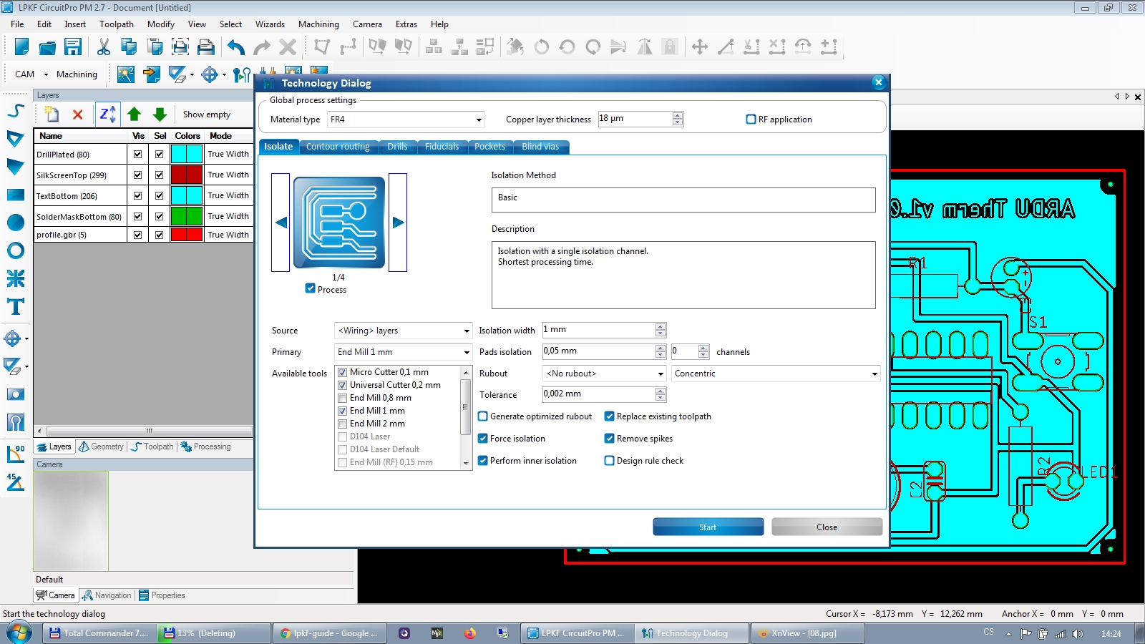The width and height of the screenshot is (1145, 644).
Task: Enable Design rule check
Action: point(610,461)
